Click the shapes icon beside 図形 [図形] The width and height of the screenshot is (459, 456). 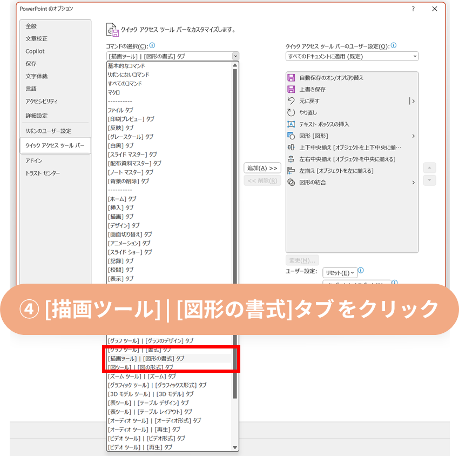pos(292,136)
